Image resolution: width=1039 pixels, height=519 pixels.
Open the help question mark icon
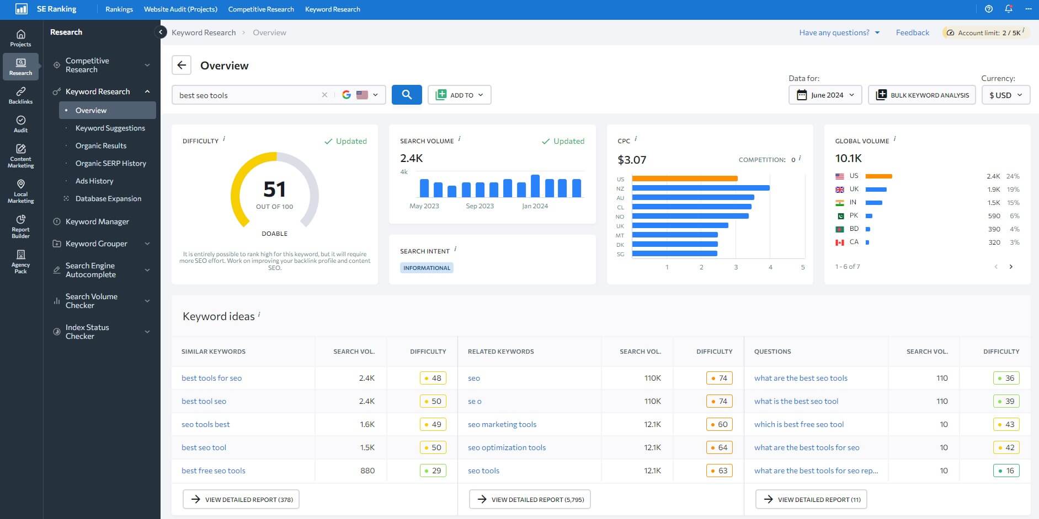(989, 9)
